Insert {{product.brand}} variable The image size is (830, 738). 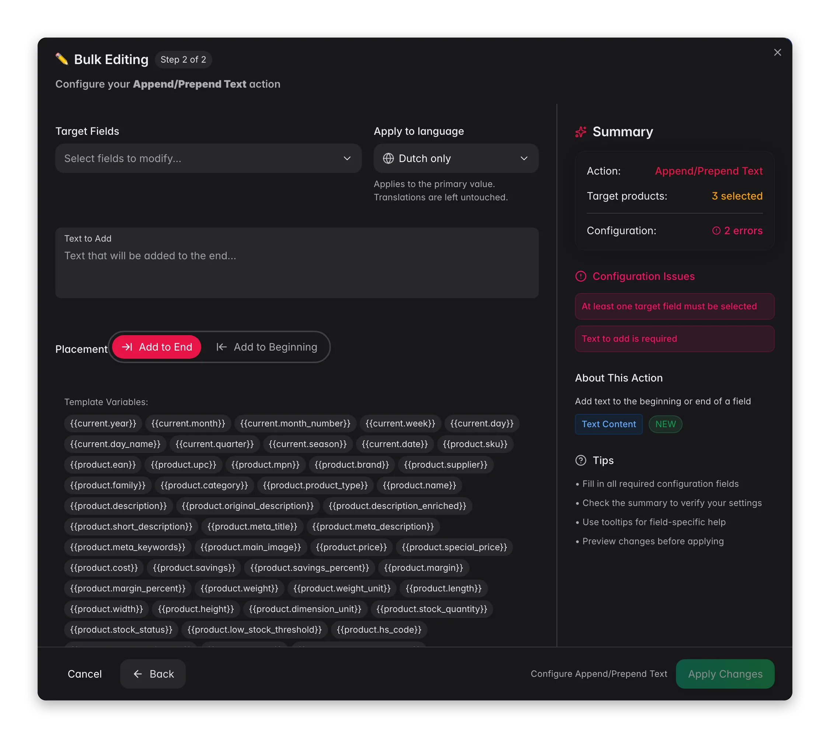(352, 464)
